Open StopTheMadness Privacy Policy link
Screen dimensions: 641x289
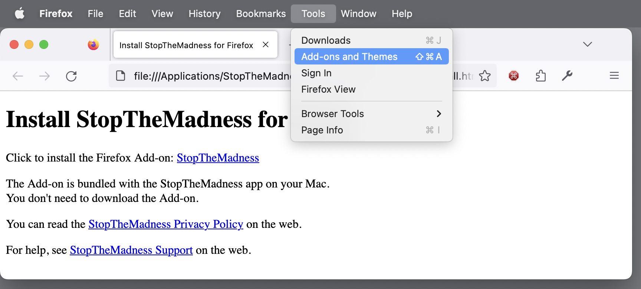pos(165,224)
